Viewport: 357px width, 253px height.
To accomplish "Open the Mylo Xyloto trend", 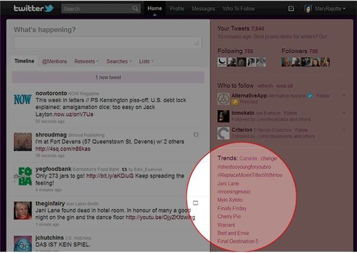I will tap(230, 200).
